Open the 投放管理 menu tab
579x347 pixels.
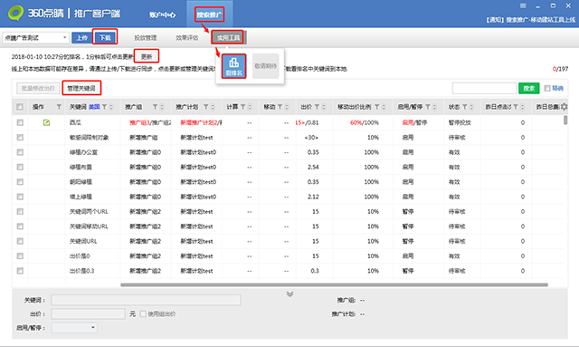click(145, 38)
